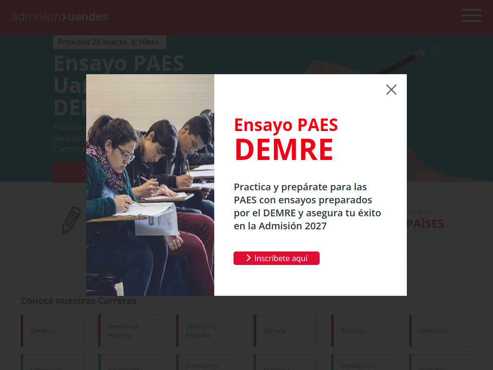
Task: Open the Nutrición y career card
Action: click(208, 362)
